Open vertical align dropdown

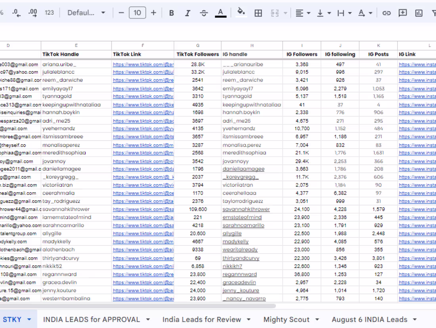324,13
